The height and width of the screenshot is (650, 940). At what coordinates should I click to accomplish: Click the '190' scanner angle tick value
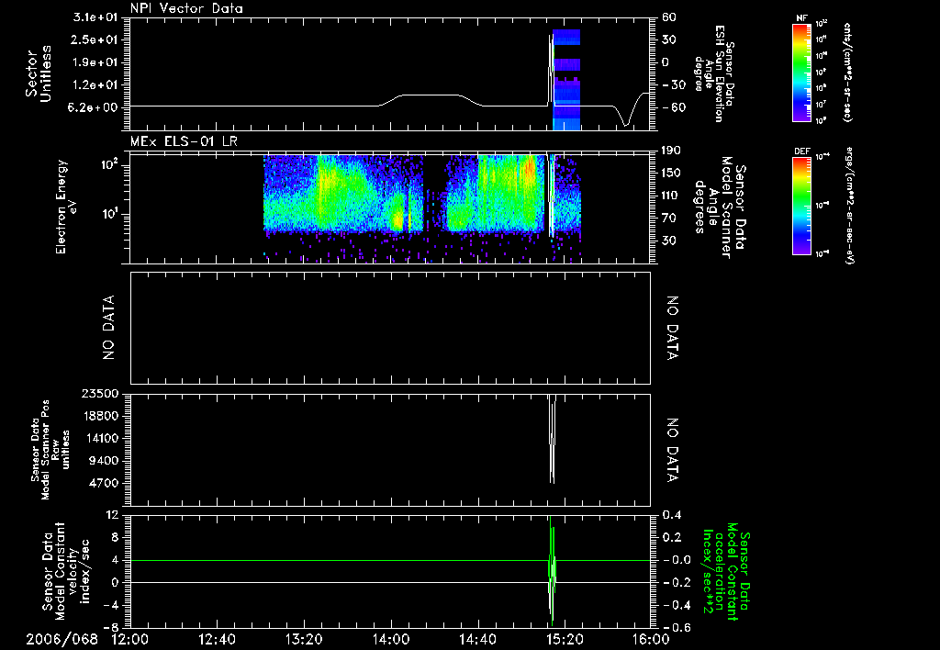click(671, 151)
